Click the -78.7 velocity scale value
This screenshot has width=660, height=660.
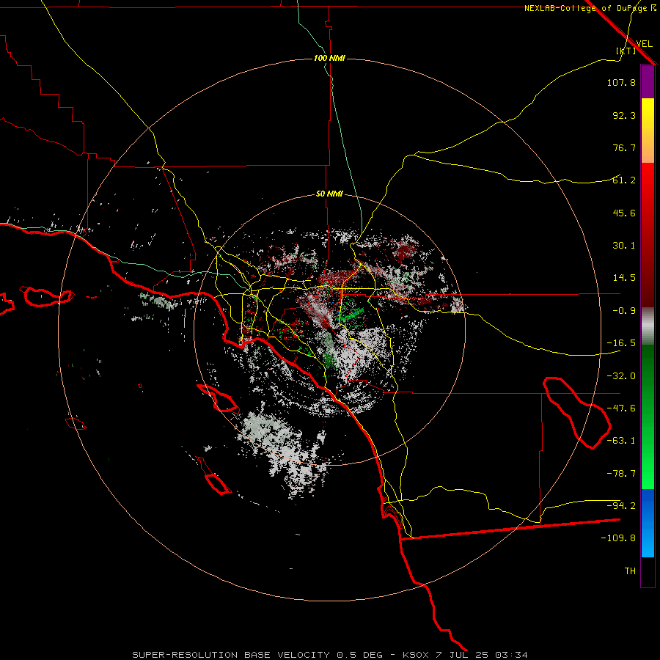[621, 474]
